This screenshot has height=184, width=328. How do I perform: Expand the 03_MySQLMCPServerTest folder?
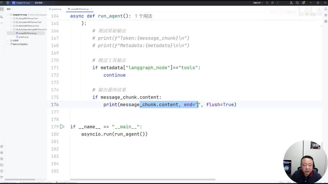tap(11, 26)
